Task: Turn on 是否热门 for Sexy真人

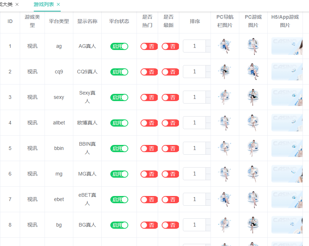Action: (149, 97)
